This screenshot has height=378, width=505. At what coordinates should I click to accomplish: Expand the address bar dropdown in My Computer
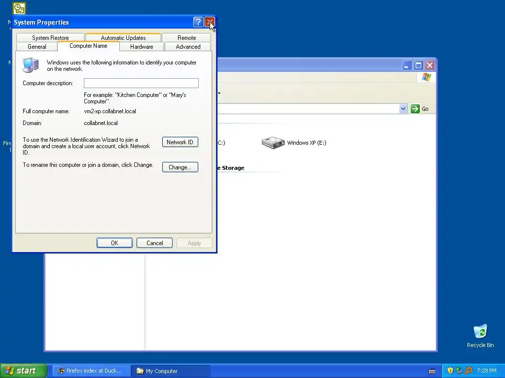[x=403, y=109]
